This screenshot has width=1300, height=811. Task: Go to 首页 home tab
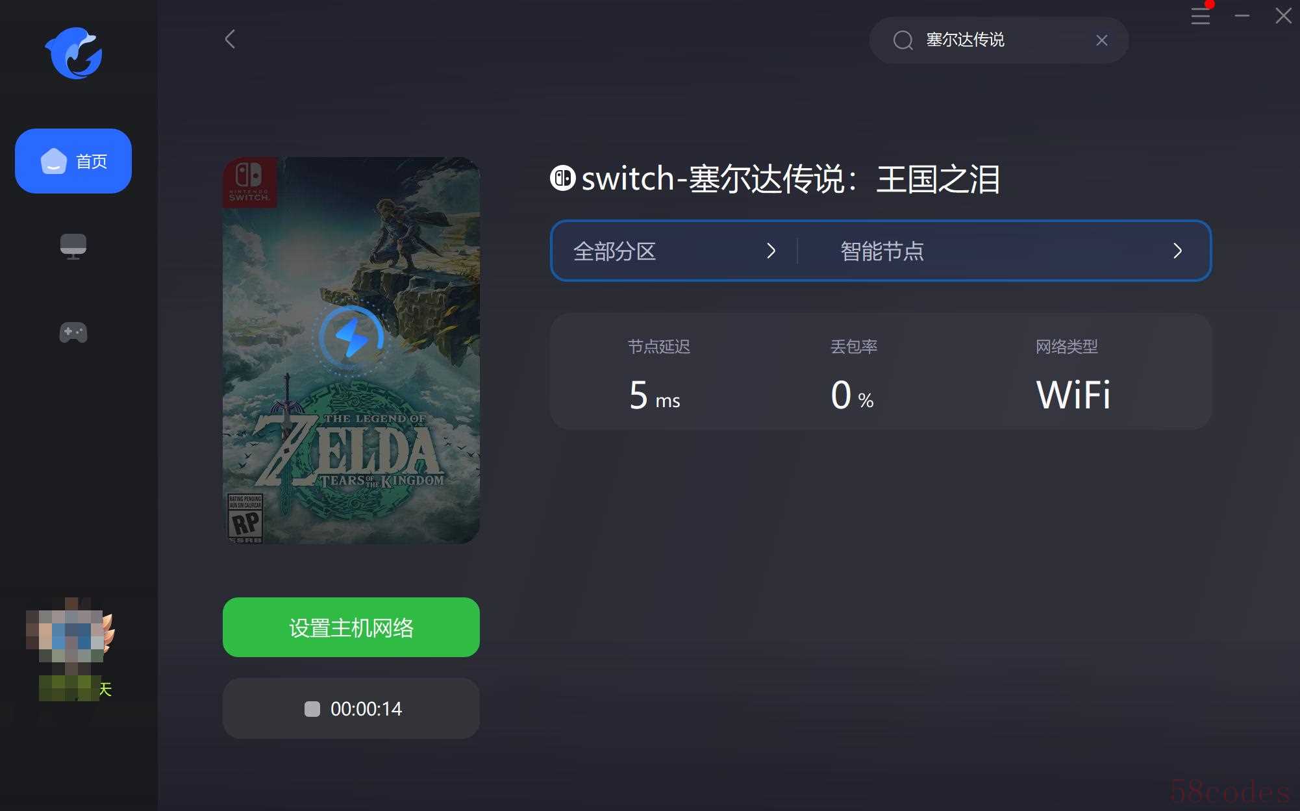pyautogui.click(x=73, y=161)
